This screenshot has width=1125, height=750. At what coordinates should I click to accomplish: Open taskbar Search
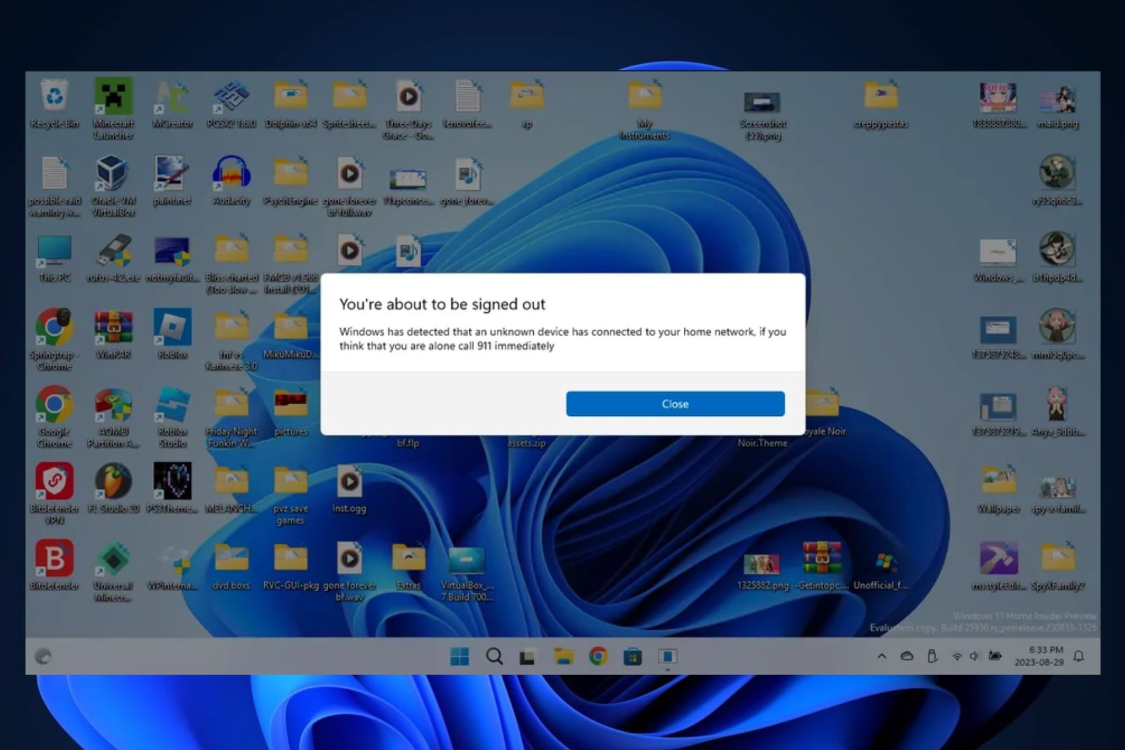tap(495, 656)
